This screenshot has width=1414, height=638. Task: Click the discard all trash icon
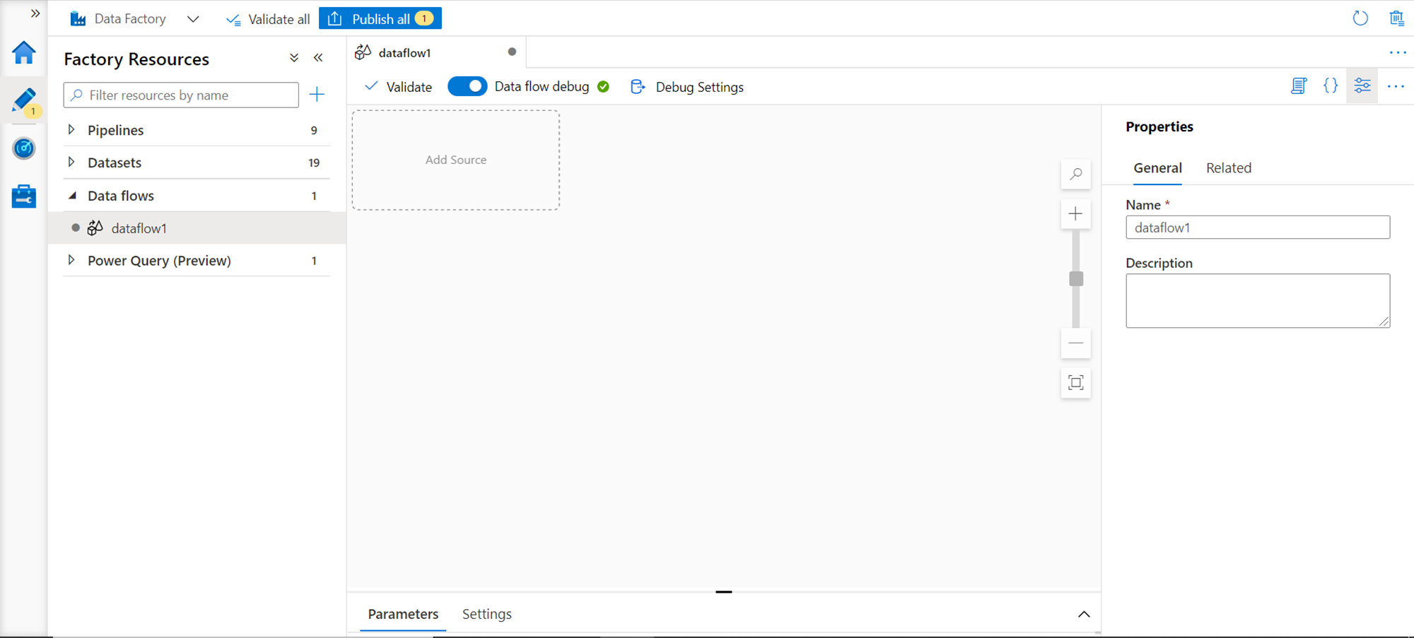(x=1396, y=18)
